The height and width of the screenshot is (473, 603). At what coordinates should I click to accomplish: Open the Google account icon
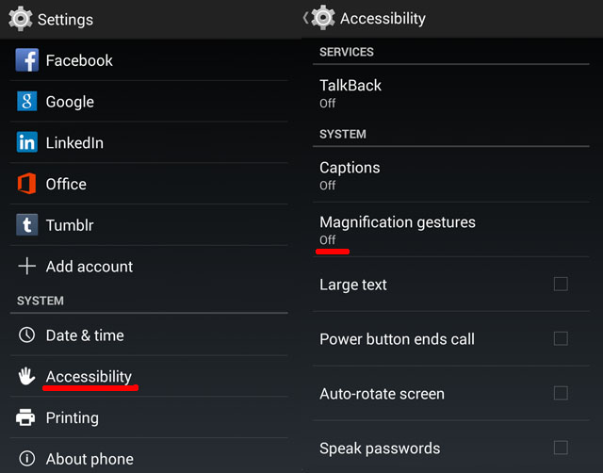[27, 101]
